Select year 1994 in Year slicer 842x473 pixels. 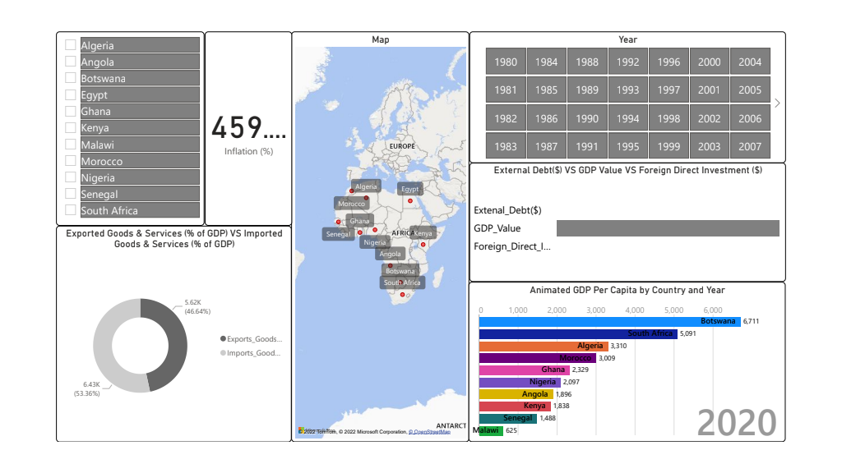coord(627,118)
